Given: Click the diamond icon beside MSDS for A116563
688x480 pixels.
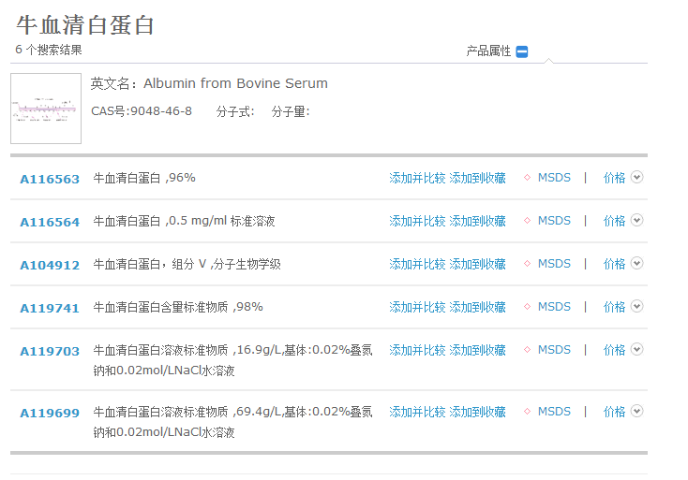Looking at the screenshot, I should (528, 178).
